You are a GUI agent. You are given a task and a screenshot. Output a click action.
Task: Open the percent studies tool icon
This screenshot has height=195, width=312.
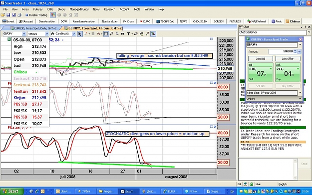(x=99, y=34)
